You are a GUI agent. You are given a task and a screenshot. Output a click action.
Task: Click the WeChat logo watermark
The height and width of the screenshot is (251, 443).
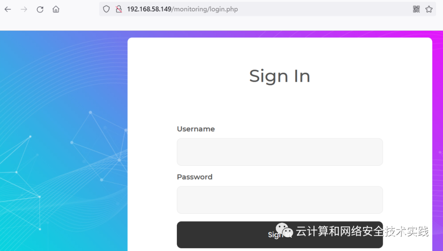coord(284,231)
